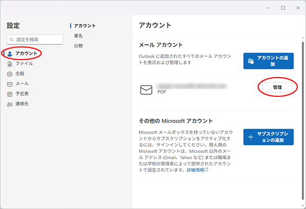Switch to the 署名 section
Viewport: 306px width, 209px height.
click(79, 36)
